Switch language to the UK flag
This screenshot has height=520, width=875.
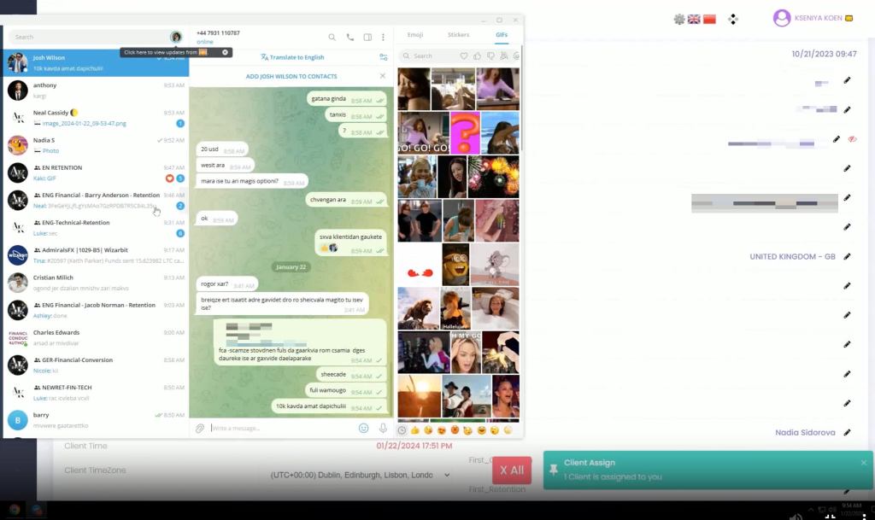(x=694, y=19)
